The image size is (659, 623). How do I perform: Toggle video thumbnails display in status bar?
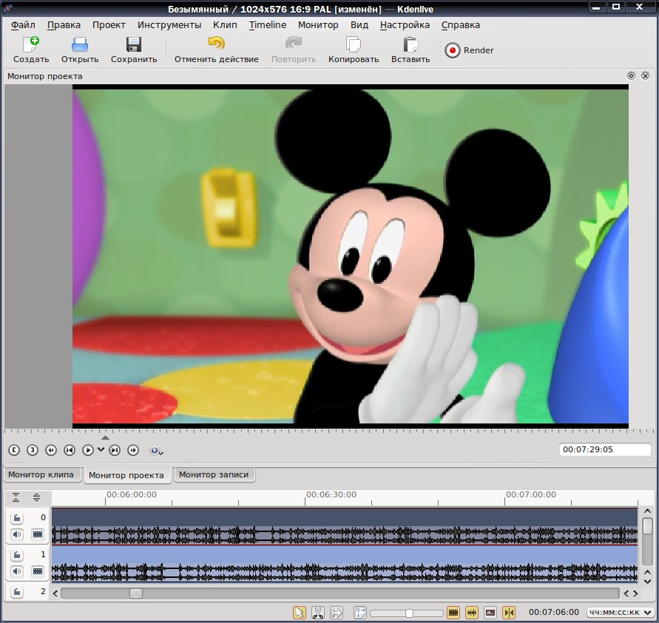click(x=453, y=613)
